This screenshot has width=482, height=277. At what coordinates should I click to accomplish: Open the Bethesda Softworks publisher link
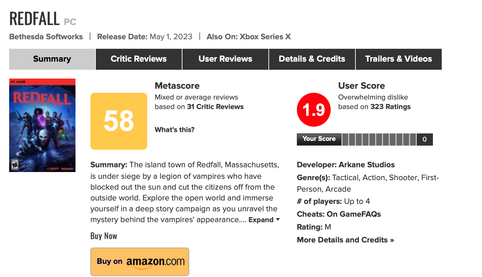coord(46,37)
